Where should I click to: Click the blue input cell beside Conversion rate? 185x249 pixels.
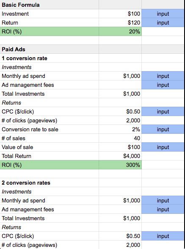pyautogui.click(x=163, y=129)
